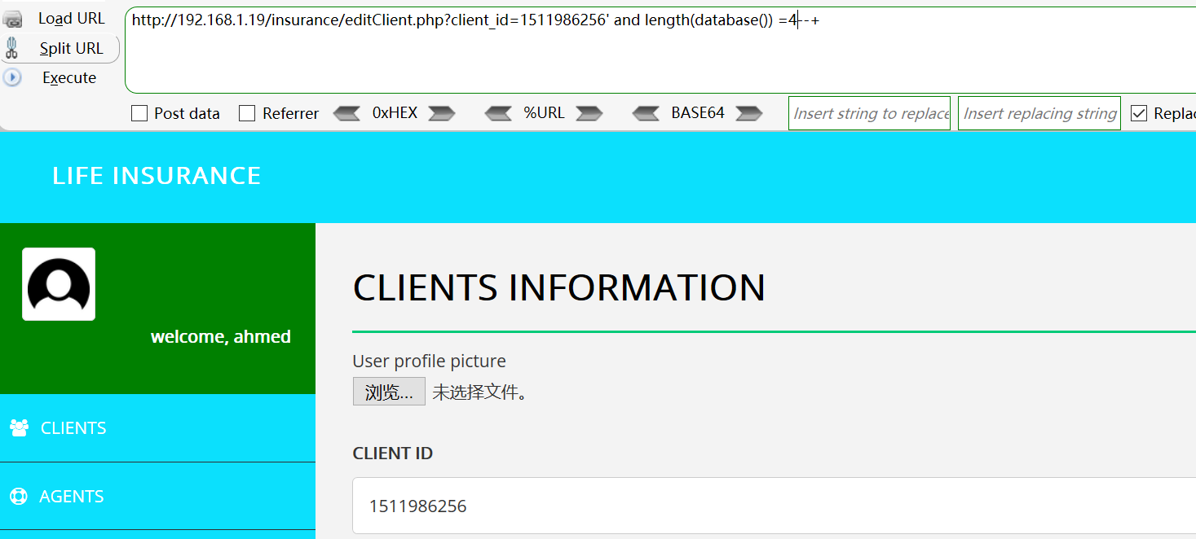Click the Load URL button label
This screenshot has width=1196, height=539.
(72, 19)
